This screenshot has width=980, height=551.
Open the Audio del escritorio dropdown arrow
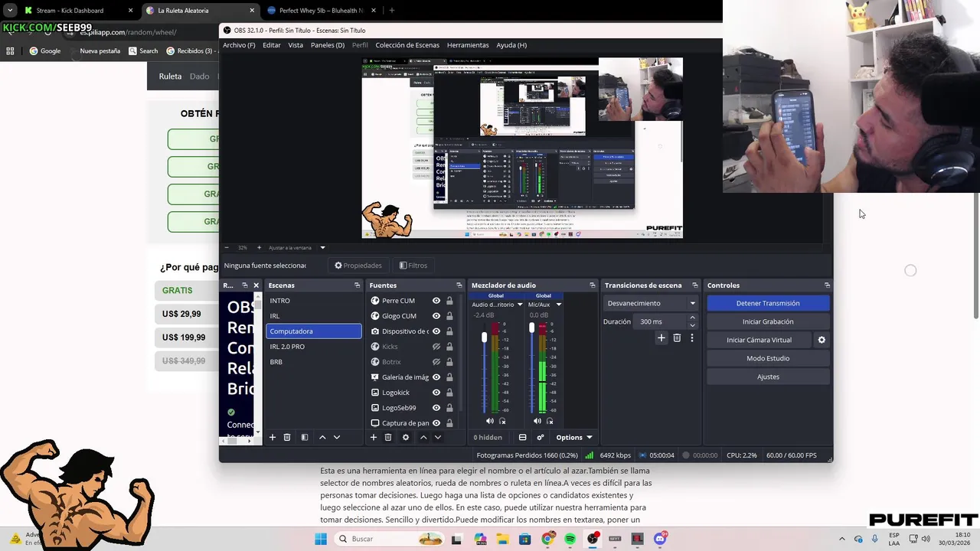520,305
